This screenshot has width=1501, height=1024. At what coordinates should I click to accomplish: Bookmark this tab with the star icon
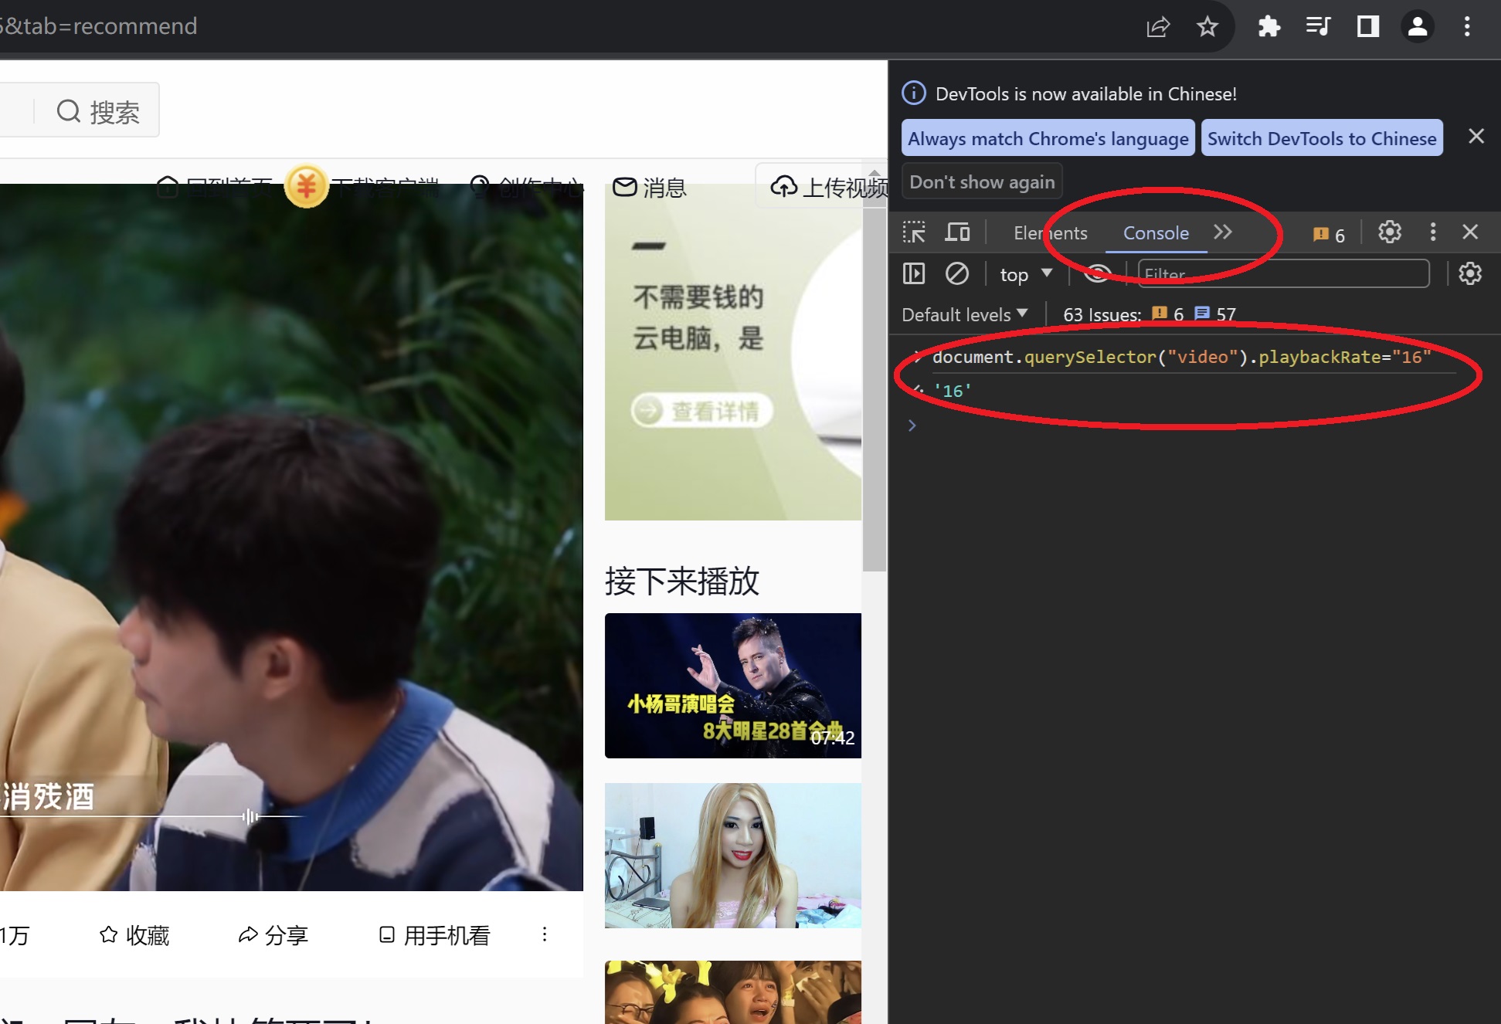(x=1207, y=27)
